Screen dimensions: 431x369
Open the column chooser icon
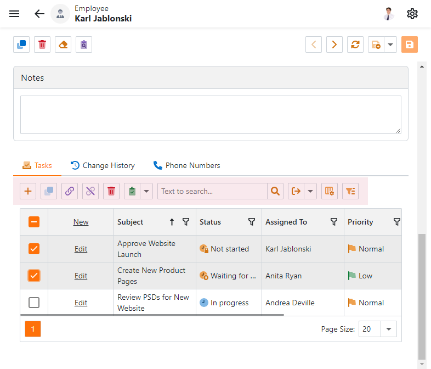click(330, 191)
